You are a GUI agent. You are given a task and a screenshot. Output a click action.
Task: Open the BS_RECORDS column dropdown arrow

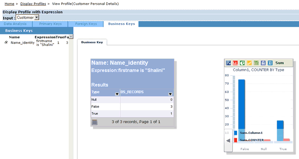pos(170,94)
